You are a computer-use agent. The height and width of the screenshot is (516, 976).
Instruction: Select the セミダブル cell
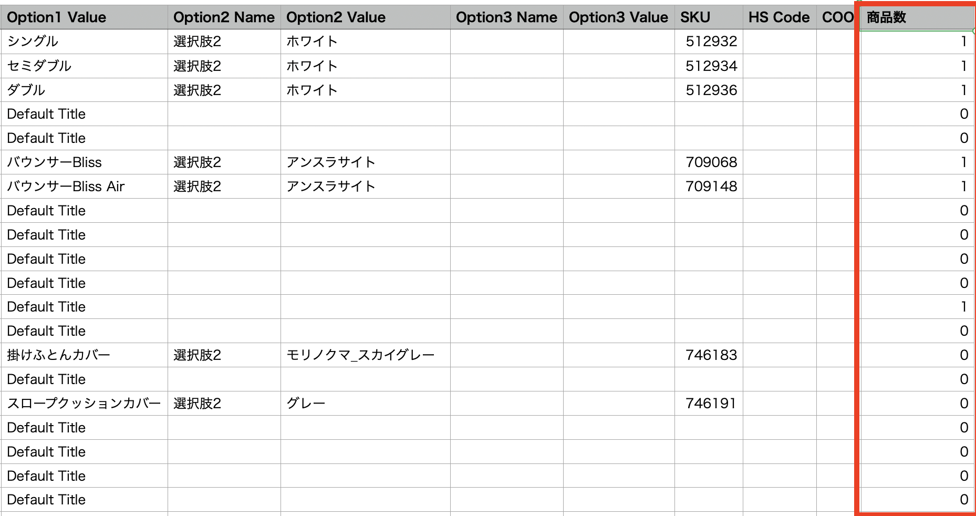[84, 66]
